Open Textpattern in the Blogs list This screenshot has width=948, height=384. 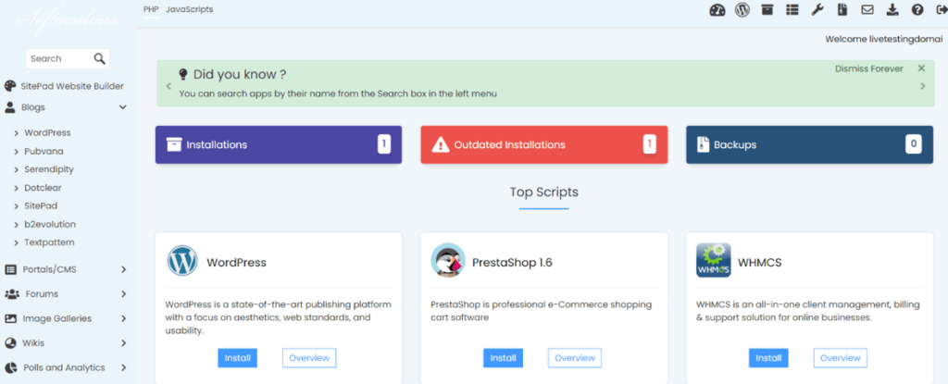[x=49, y=242]
